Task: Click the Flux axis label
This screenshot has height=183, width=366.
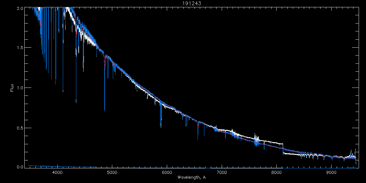Action: pos(12,88)
